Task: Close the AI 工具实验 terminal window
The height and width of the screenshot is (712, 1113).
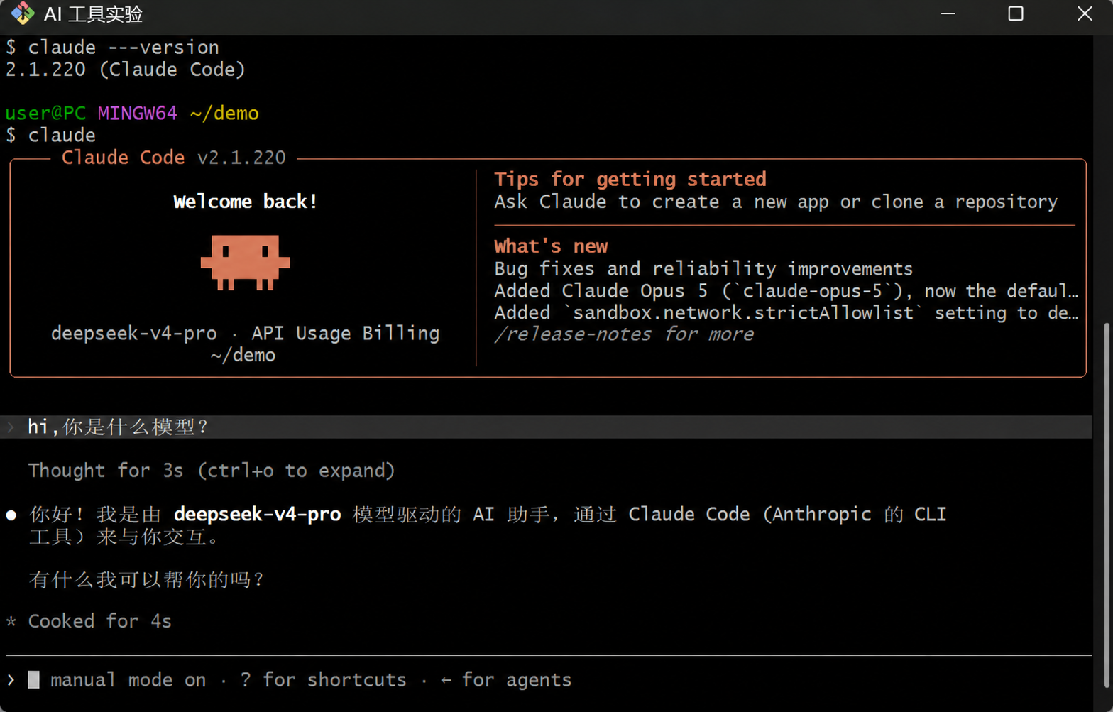Action: (x=1085, y=13)
